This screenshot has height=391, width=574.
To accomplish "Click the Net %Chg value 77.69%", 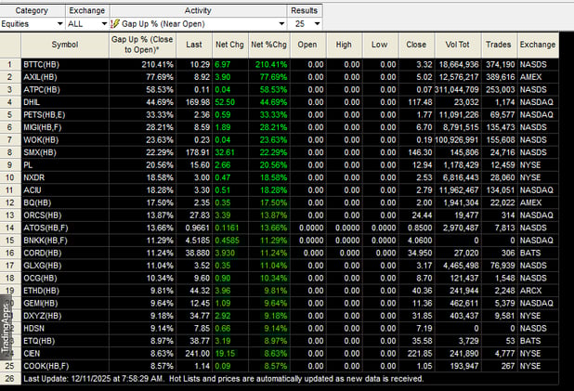I will coord(273,77).
